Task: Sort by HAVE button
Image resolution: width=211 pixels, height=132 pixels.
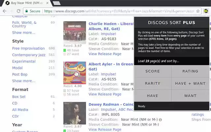Action: point(153,96)
